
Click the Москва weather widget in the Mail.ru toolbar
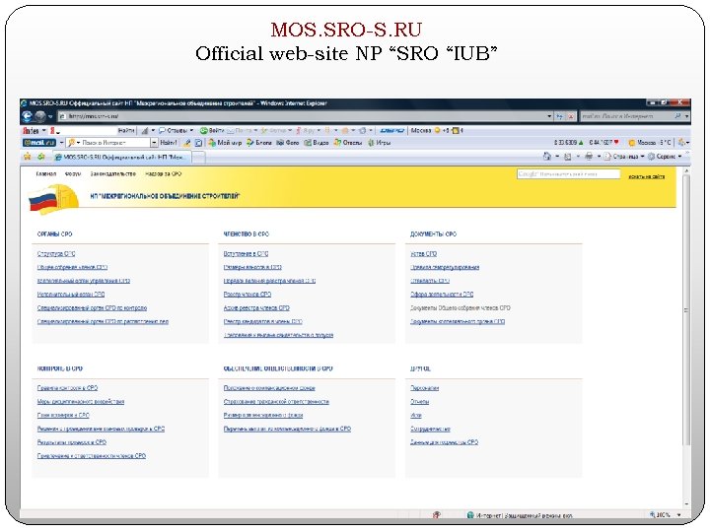pyautogui.click(x=649, y=143)
